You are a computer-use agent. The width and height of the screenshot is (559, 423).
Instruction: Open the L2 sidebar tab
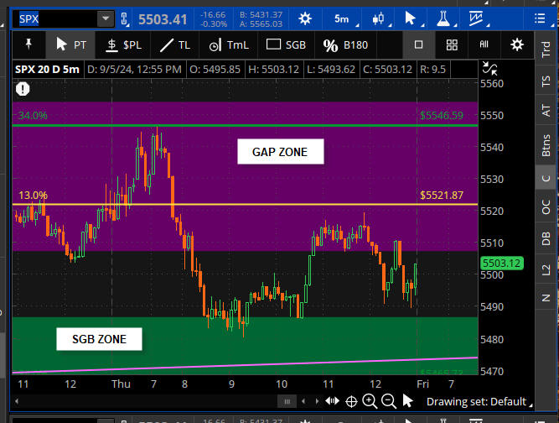(546, 269)
